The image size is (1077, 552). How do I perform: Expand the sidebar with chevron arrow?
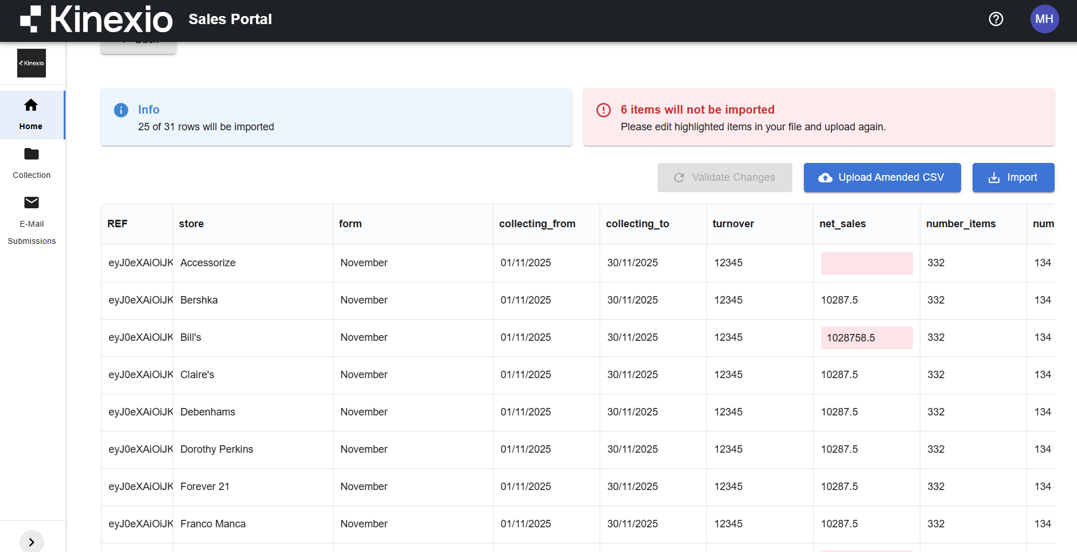point(32,542)
